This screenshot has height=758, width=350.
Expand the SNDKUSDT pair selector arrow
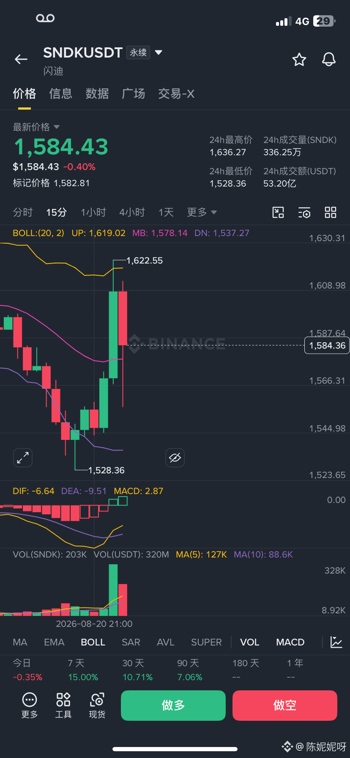pyautogui.click(x=159, y=52)
